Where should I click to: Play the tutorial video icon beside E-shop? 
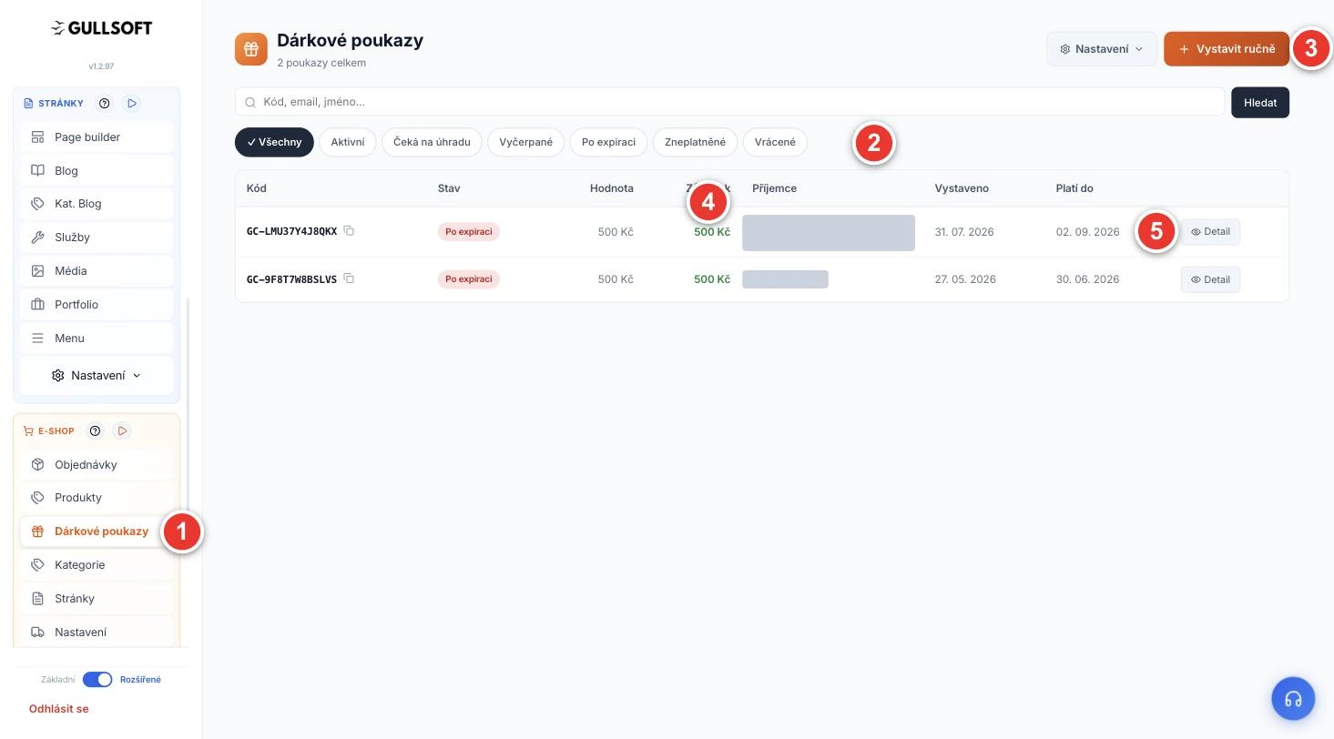[122, 431]
